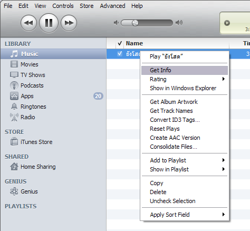250x231 pixels.
Task: Choose Delete from context menu
Action: [185, 192]
